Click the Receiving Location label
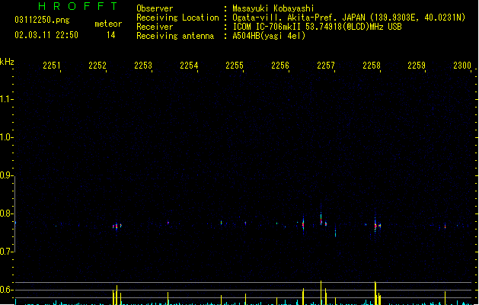Screen dimensions: 479x305 [177, 18]
